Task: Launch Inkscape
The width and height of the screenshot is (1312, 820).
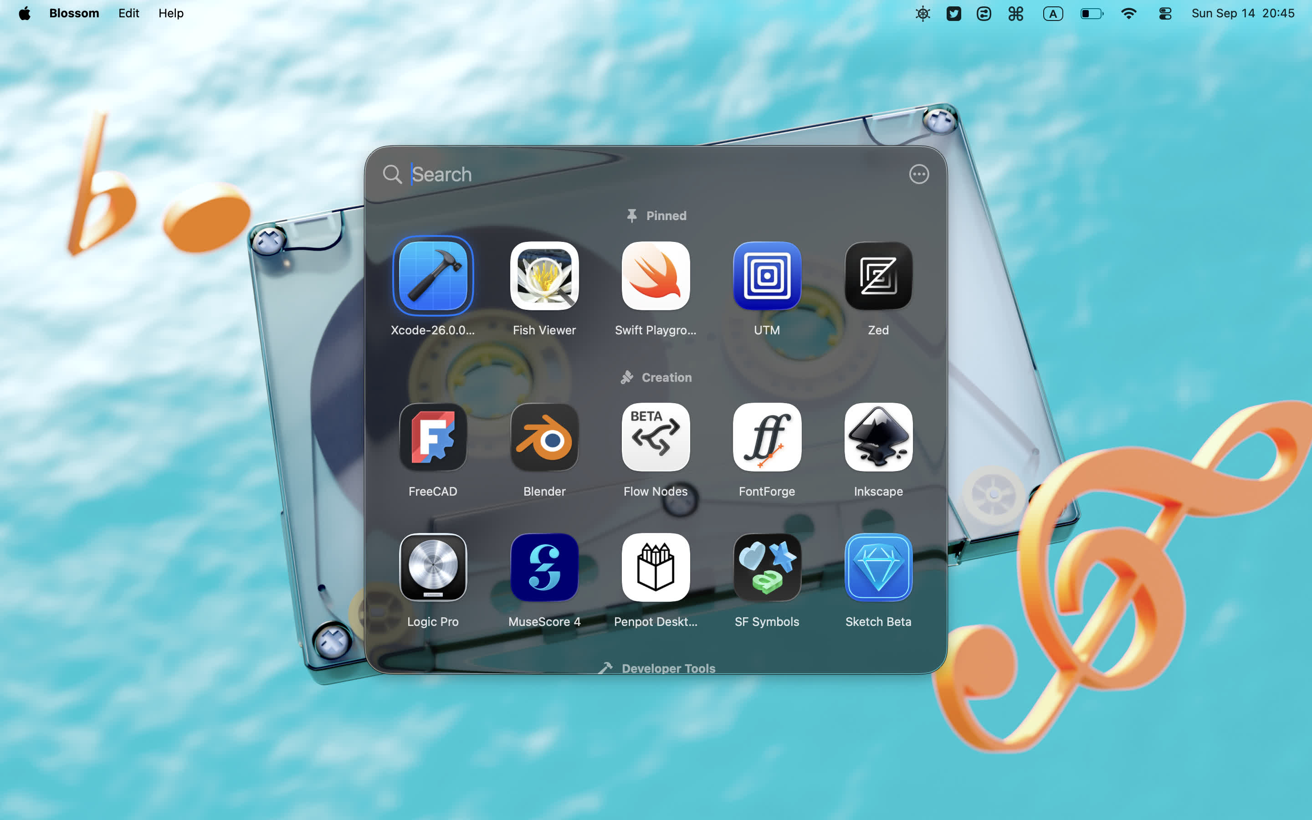Action: 878,436
